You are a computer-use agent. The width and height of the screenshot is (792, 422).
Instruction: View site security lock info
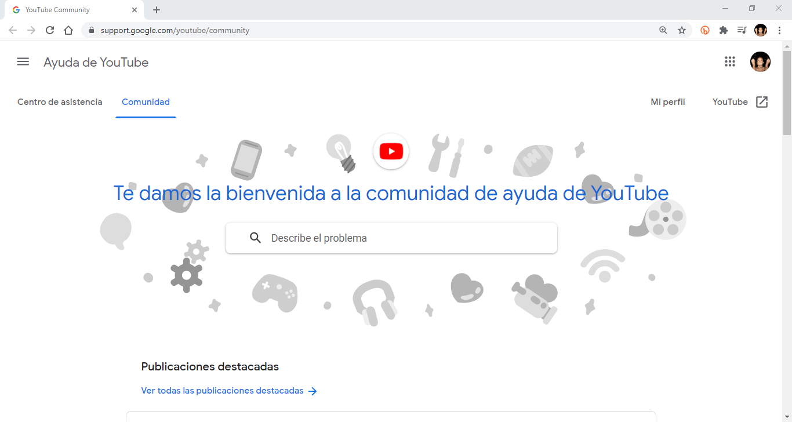[x=91, y=30]
